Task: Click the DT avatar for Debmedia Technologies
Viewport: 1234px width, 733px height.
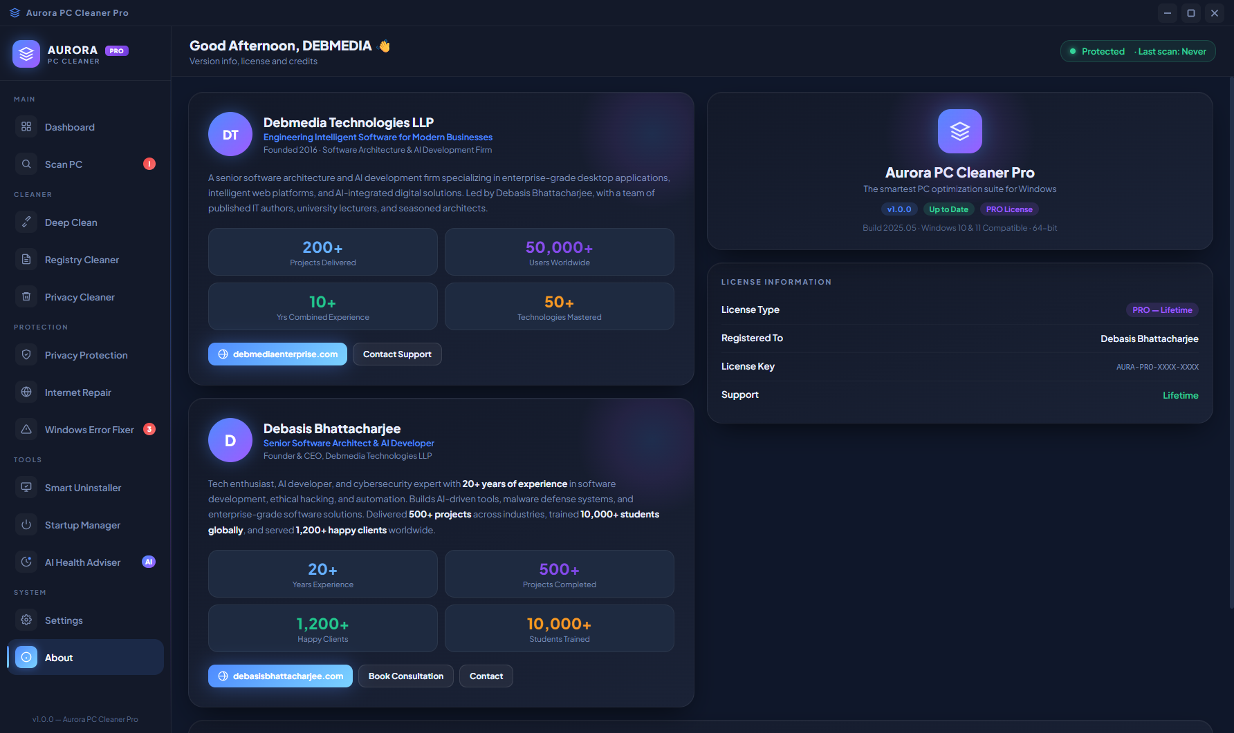Action: click(230, 134)
